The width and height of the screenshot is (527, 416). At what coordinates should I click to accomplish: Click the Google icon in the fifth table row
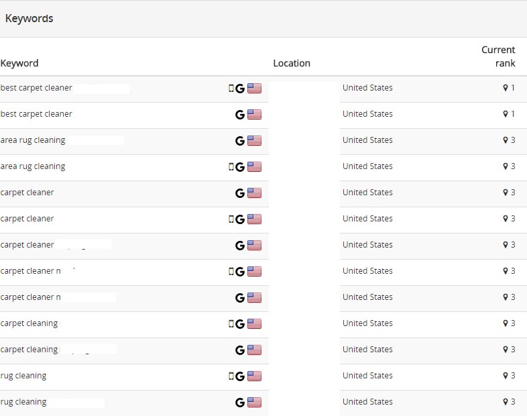click(x=239, y=193)
